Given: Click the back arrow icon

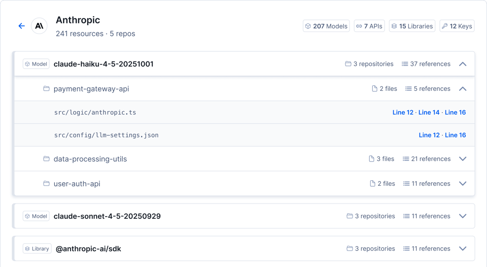Looking at the screenshot, I should [21, 26].
